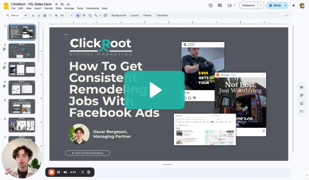Select slide 3 thumbnail

[x=22, y=69]
